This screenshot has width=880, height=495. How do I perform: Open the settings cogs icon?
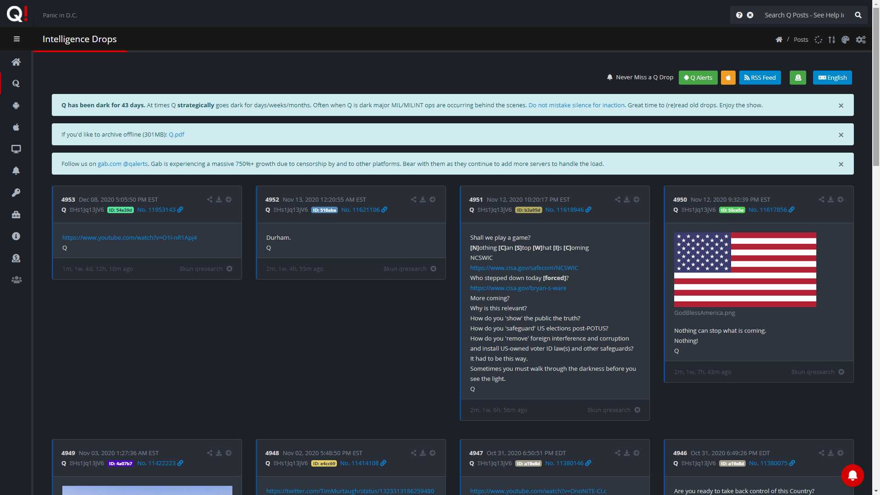tap(861, 40)
